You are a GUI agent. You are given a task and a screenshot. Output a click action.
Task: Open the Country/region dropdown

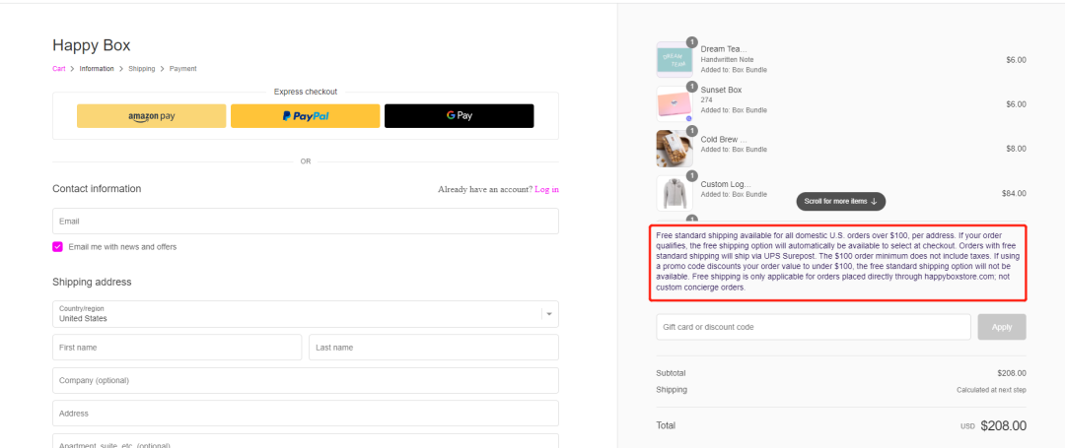[305, 314]
